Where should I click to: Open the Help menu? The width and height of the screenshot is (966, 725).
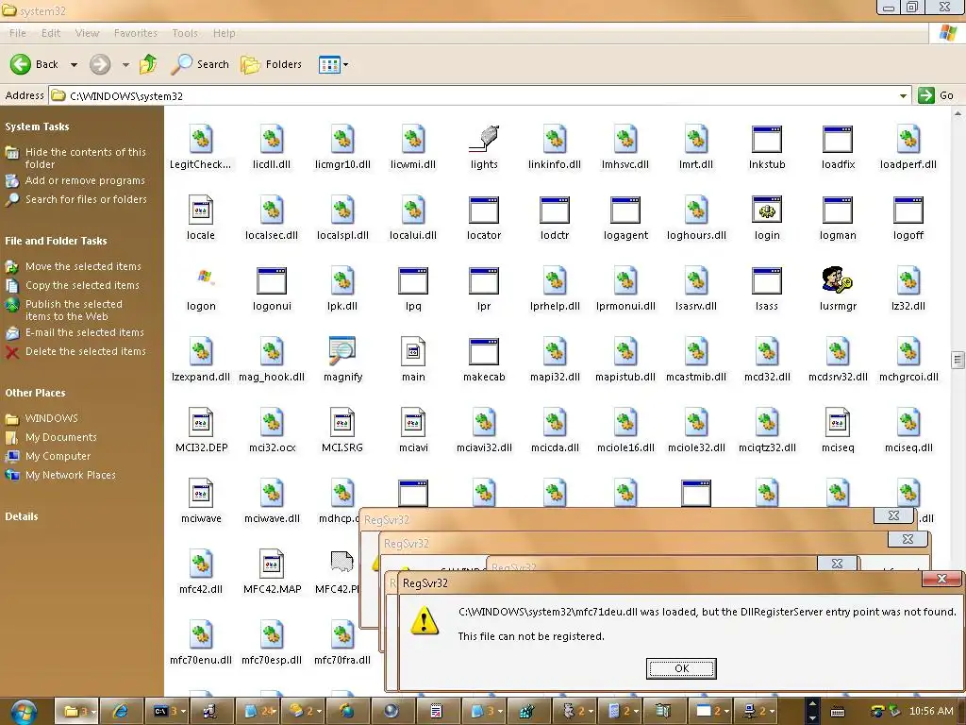click(x=225, y=33)
